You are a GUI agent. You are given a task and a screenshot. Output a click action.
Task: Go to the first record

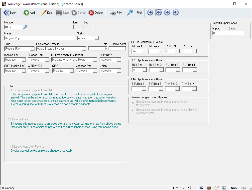150,13
